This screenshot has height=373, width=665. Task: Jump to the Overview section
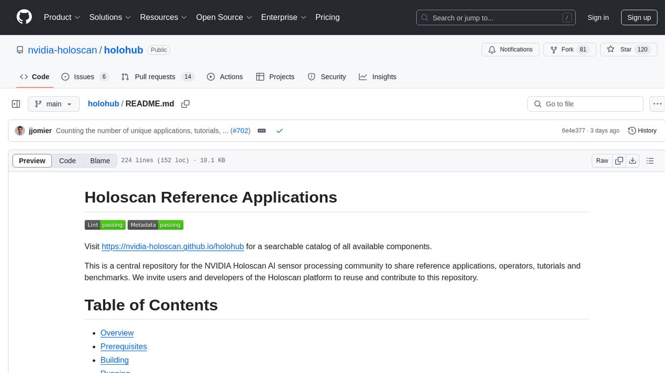117,333
